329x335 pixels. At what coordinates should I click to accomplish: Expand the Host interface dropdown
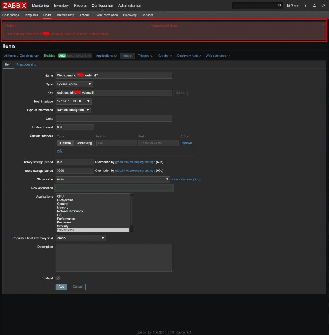tap(73, 101)
